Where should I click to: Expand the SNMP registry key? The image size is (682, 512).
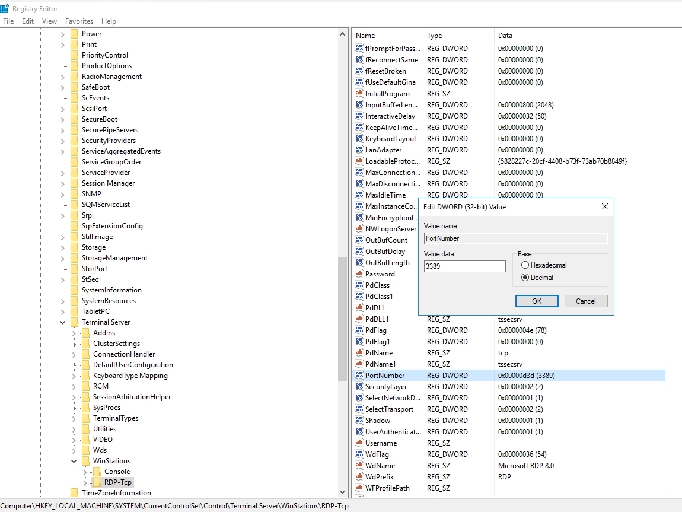point(62,193)
